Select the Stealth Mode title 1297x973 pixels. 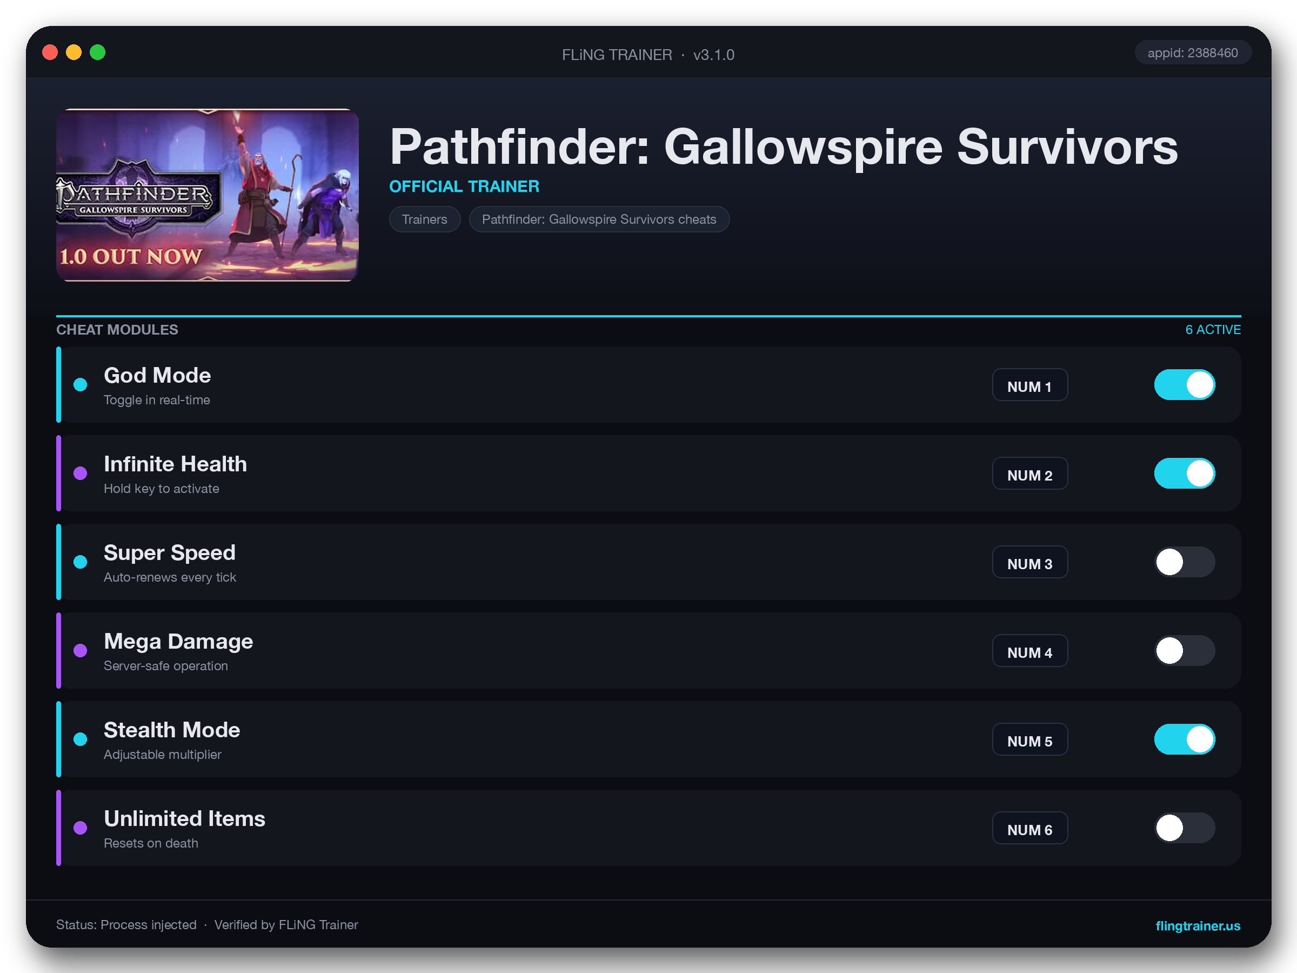click(172, 730)
